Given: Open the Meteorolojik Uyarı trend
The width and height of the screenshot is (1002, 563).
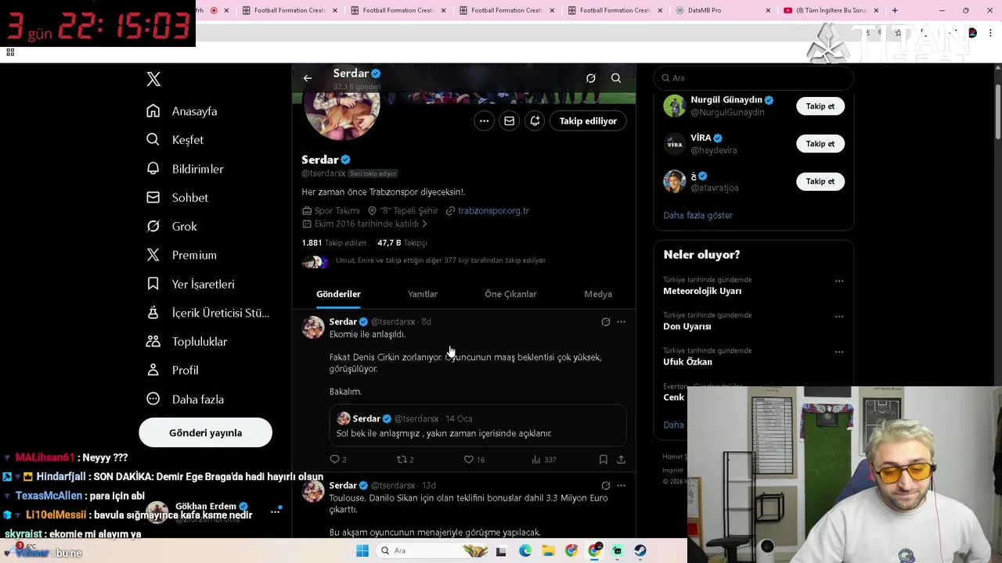Looking at the screenshot, I should 702,291.
